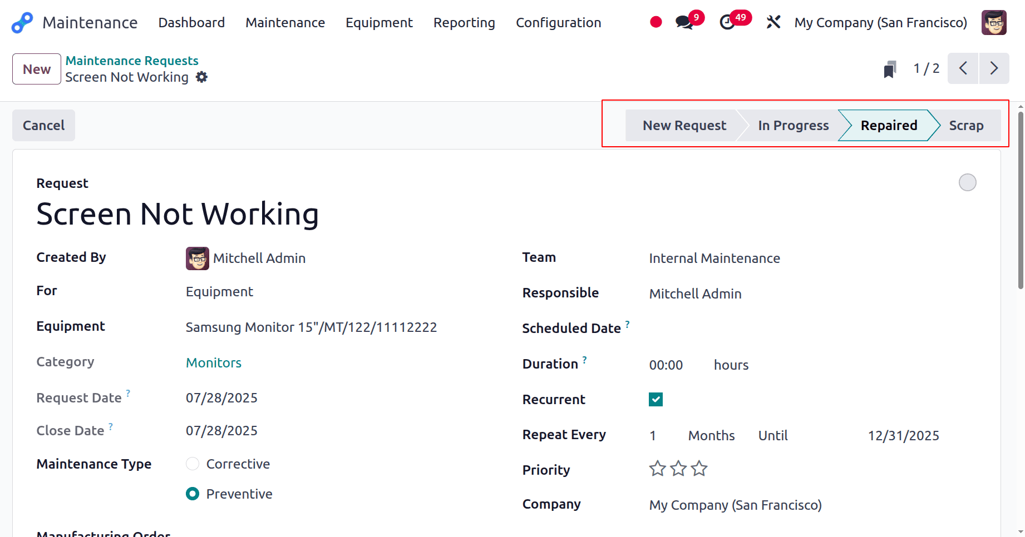
Task: Open the Reporting menu
Action: coord(464,23)
